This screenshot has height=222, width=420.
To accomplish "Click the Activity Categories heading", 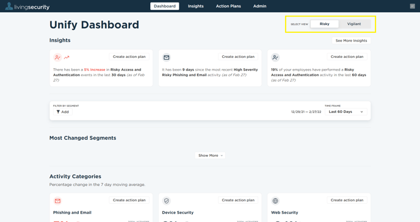I will (x=75, y=176).
